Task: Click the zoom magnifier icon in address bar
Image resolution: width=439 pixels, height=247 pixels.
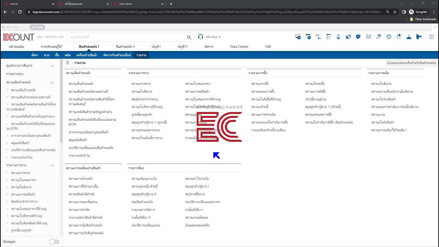Action: pyautogui.click(x=388, y=12)
